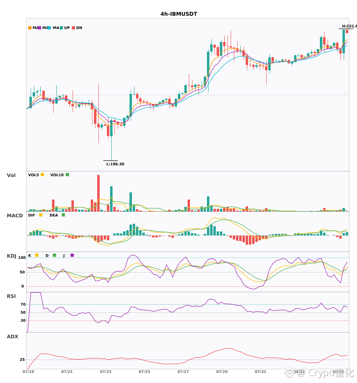The height and width of the screenshot is (383, 357).
Task: Click the DEA legend text
Action: pos(54,215)
